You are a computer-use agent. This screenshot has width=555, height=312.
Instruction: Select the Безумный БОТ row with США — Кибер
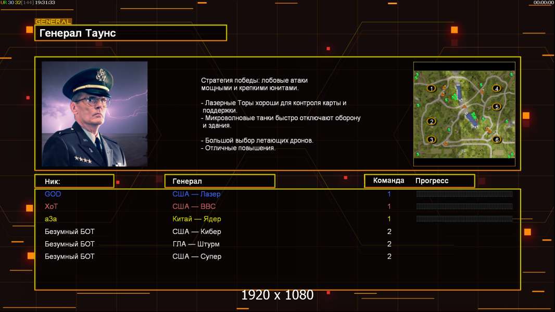pos(277,231)
